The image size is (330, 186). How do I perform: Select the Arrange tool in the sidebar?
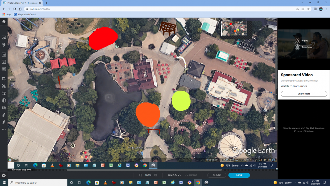(4, 38)
